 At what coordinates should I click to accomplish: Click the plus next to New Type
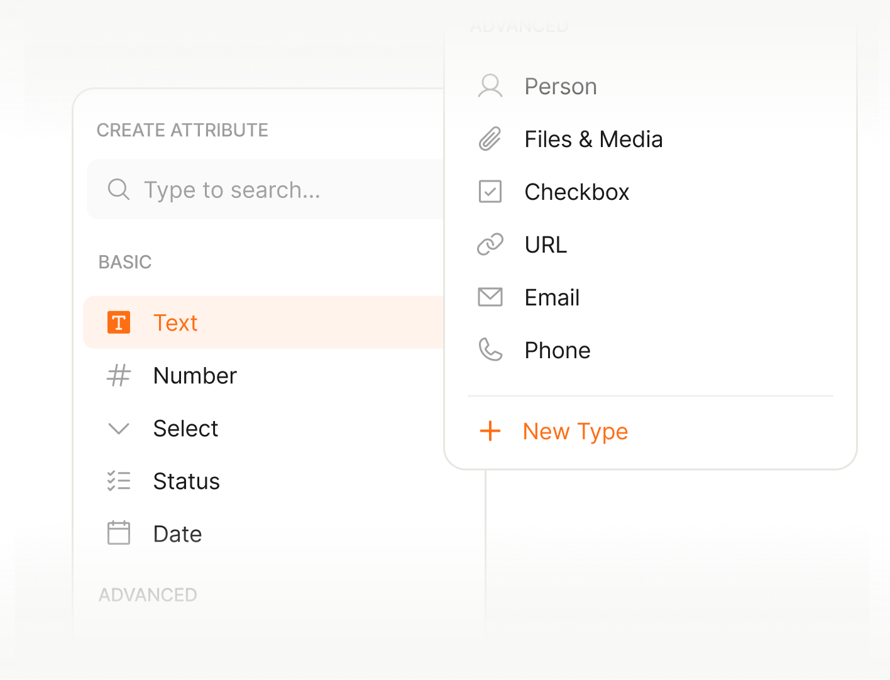coord(490,431)
